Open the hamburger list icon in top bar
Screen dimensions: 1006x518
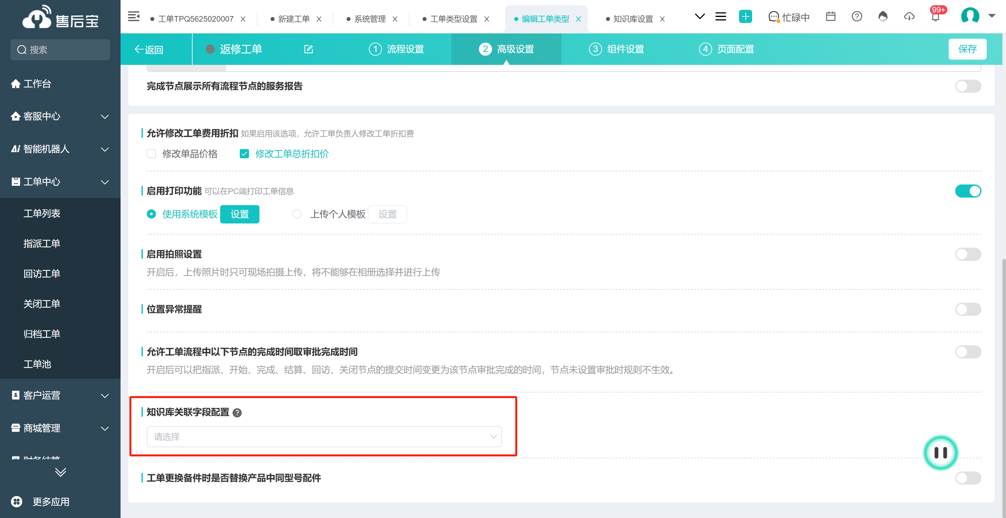[x=721, y=16]
